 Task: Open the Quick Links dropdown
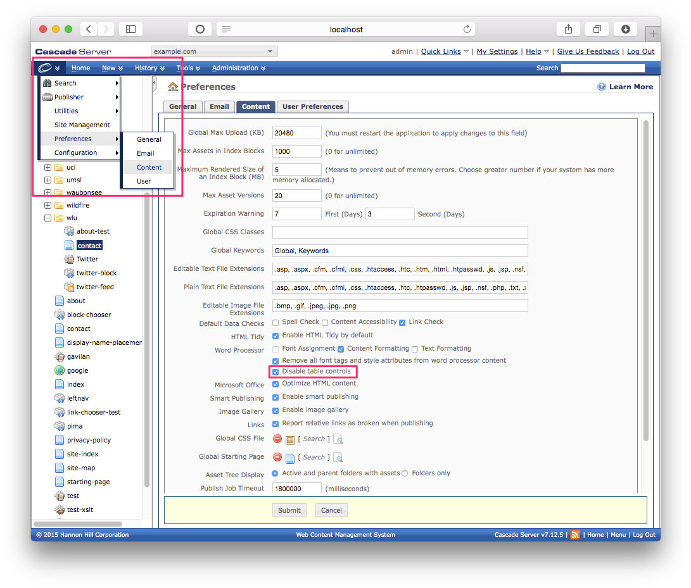[x=445, y=51]
